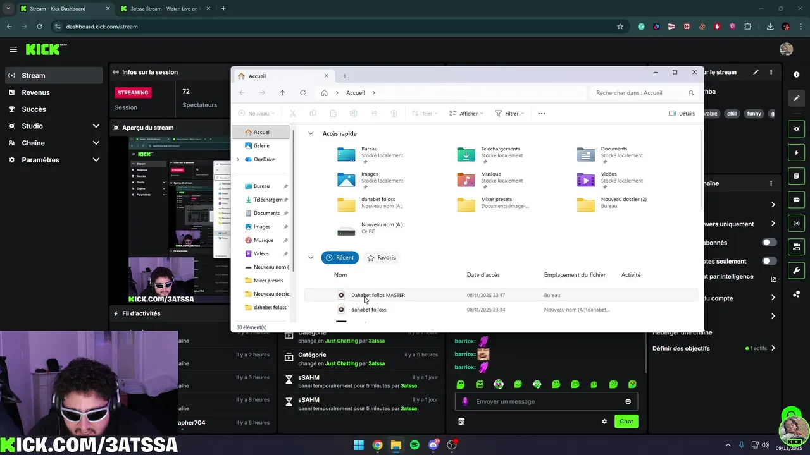
Task: Select Galerie in Explorer navigation pane
Action: (x=261, y=146)
